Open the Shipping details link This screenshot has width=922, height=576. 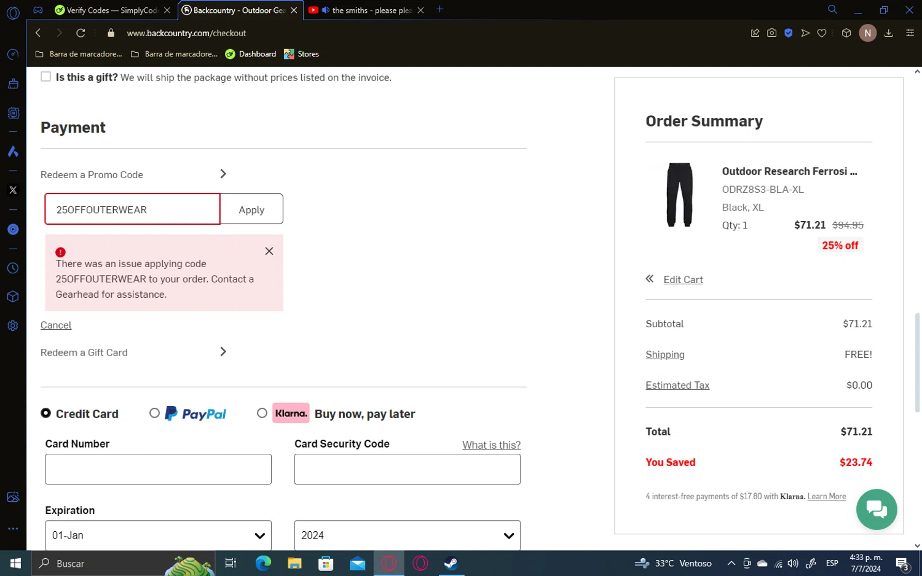pos(665,354)
